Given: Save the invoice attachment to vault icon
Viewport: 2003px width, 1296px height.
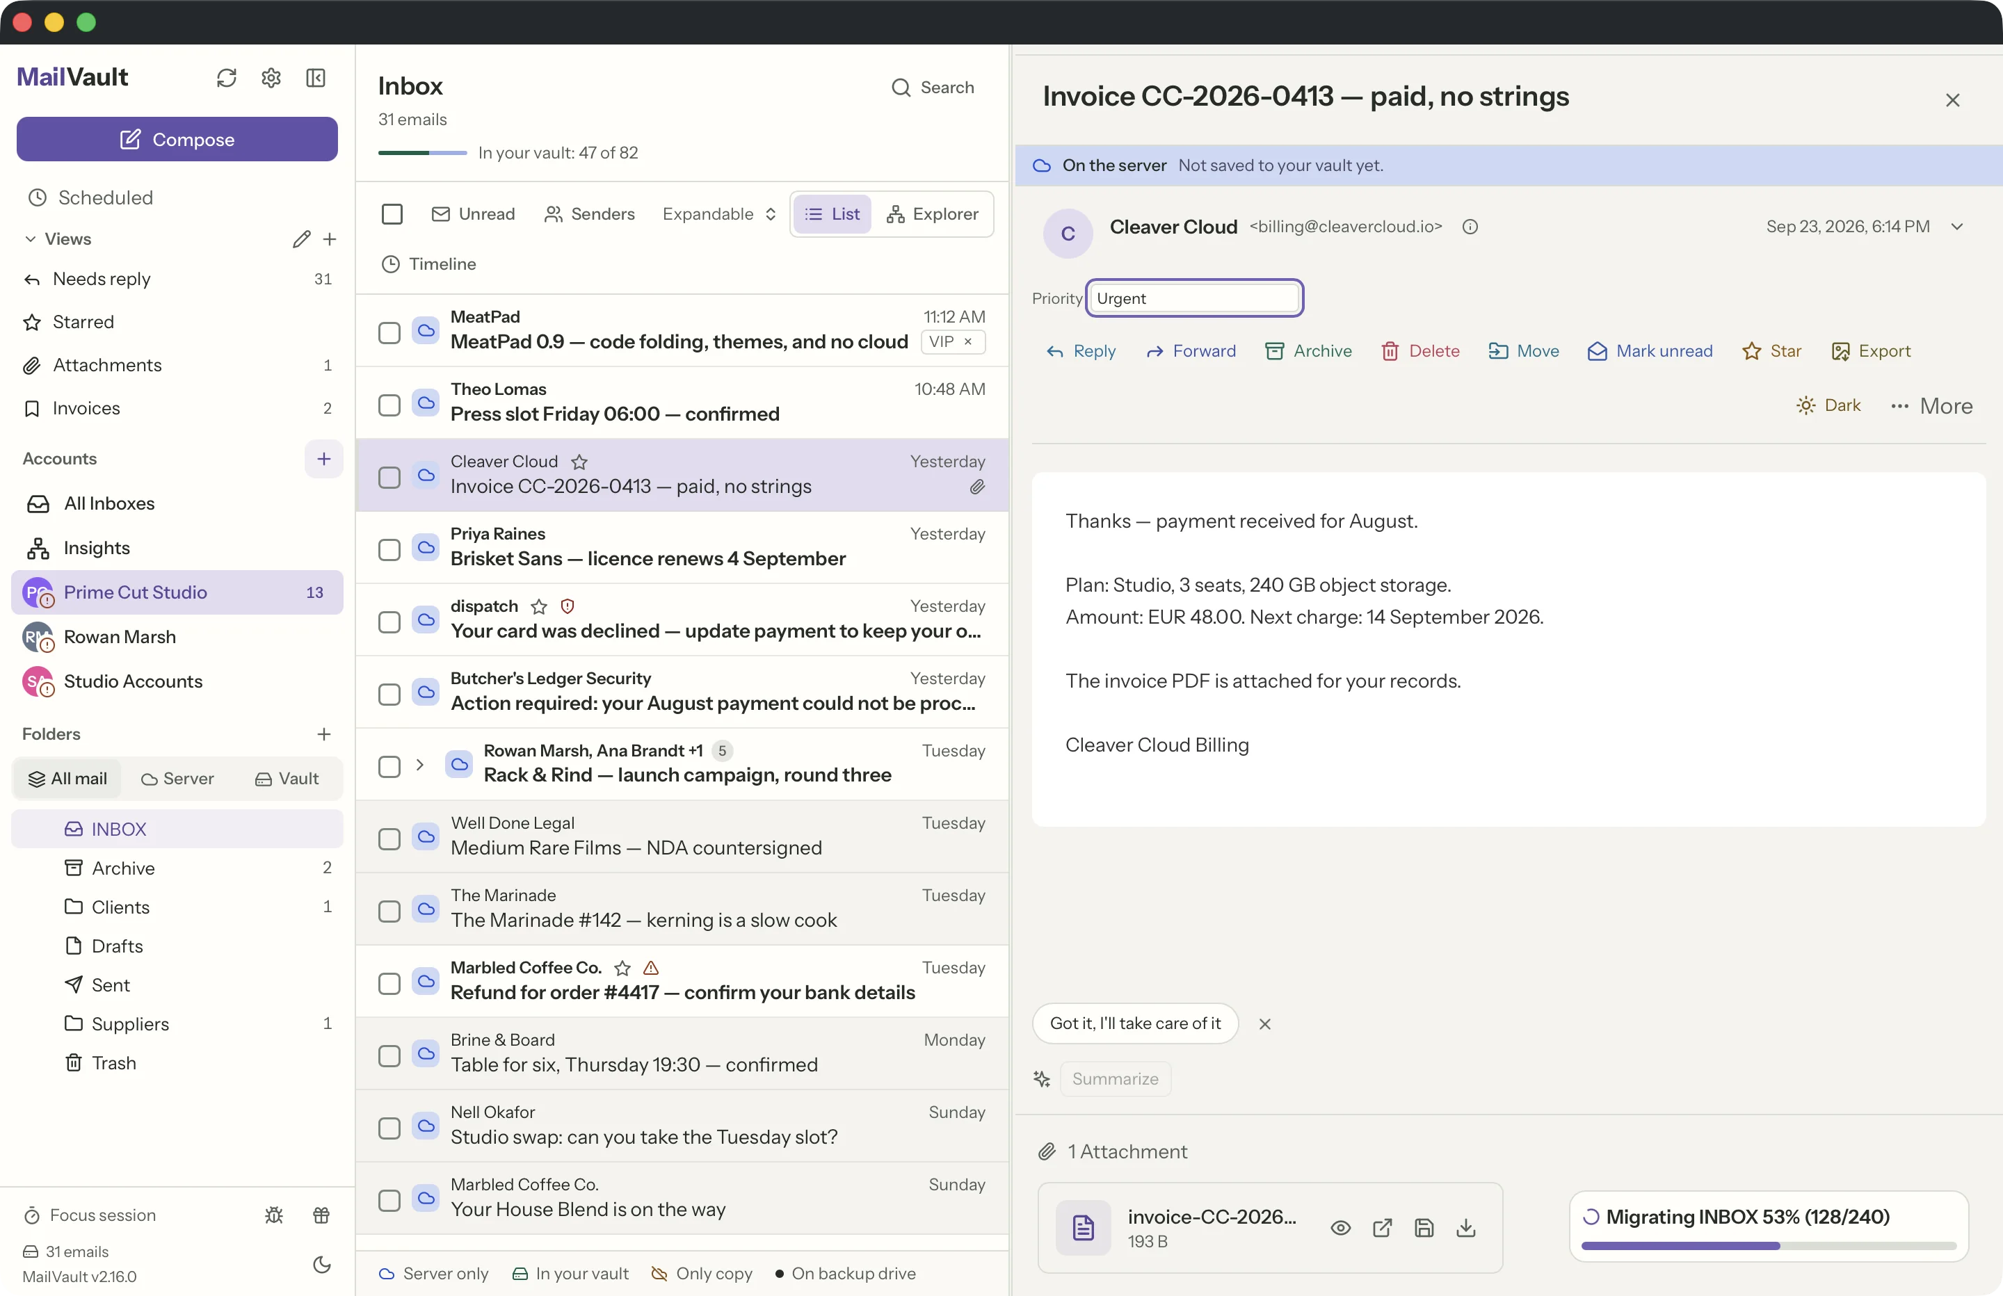Looking at the screenshot, I should pos(1424,1228).
